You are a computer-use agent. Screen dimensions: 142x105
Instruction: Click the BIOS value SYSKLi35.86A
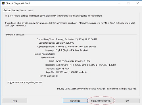click(x=73, y=61)
